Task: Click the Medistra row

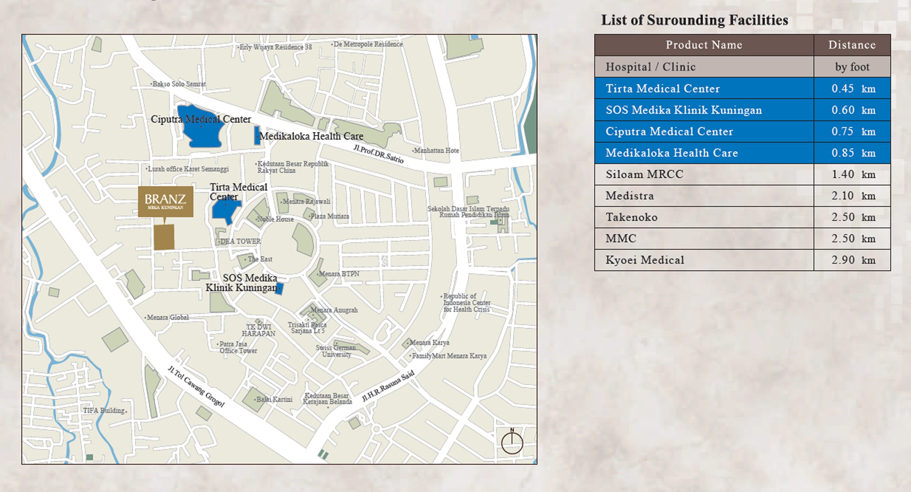Action: pos(742,195)
